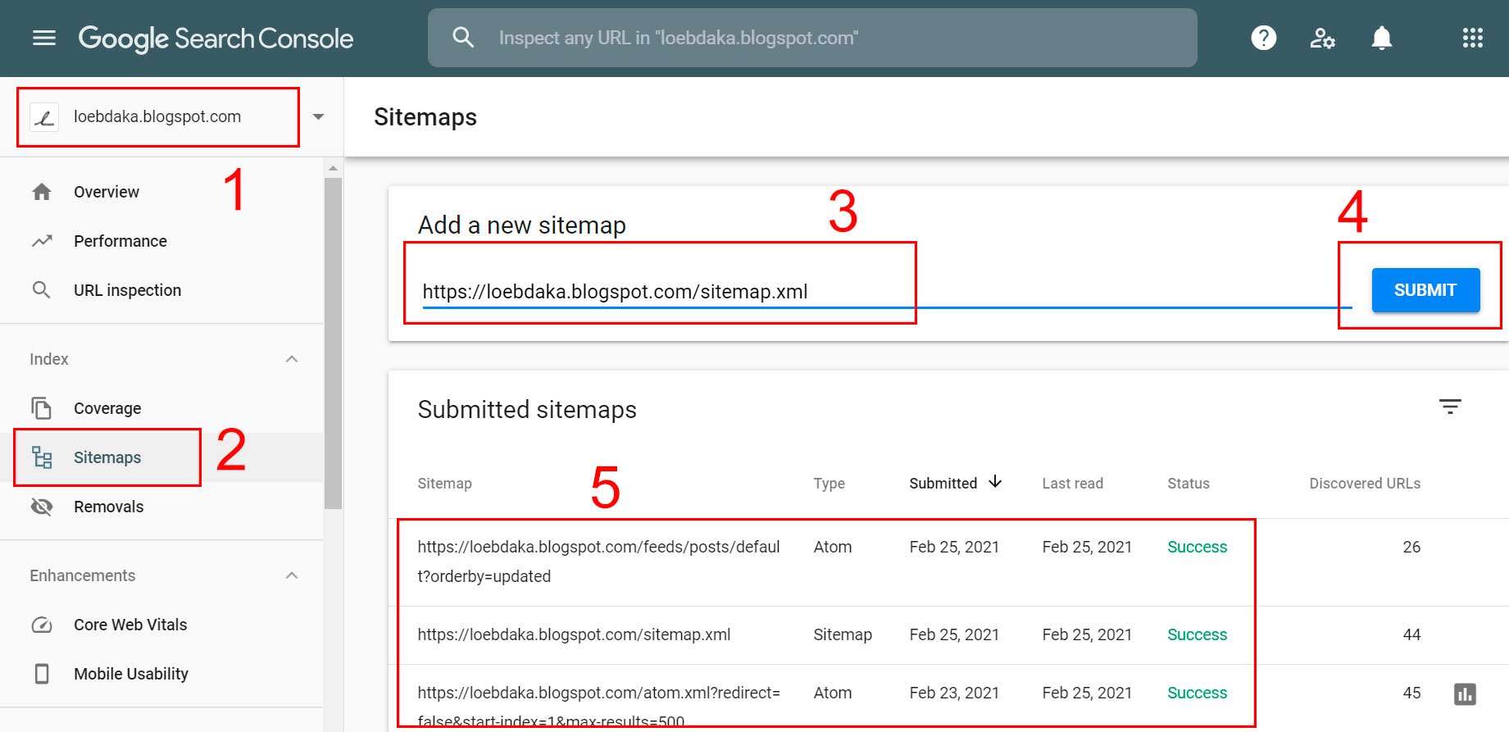
Task: Focus the Inspect any URL search field
Action: click(812, 38)
